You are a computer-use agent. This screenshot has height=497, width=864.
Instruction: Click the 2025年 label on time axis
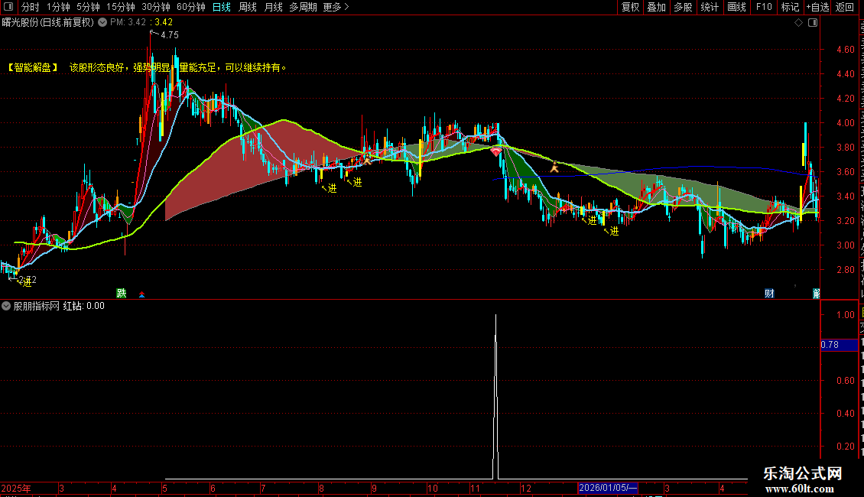[16, 488]
